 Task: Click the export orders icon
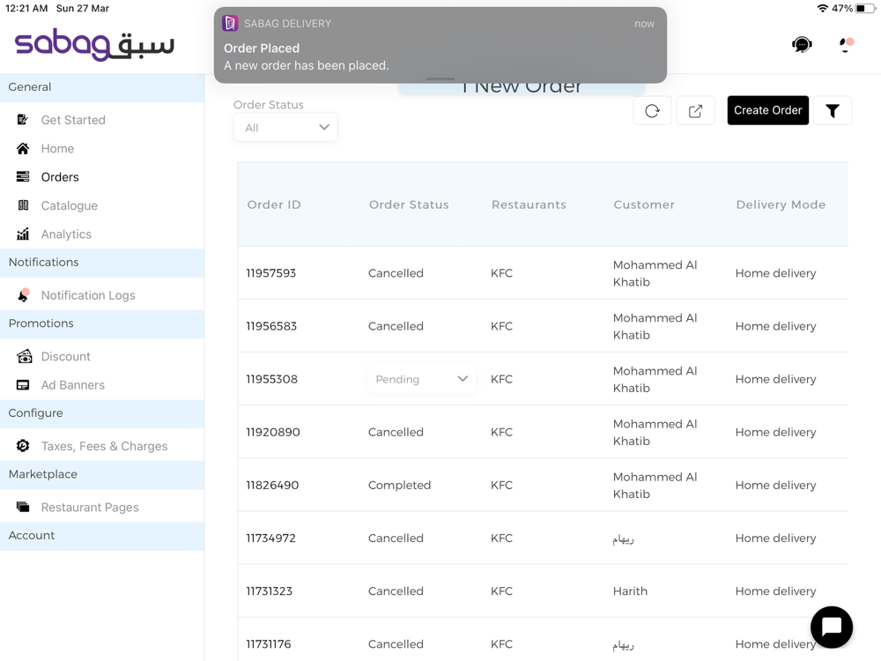tap(695, 111)
